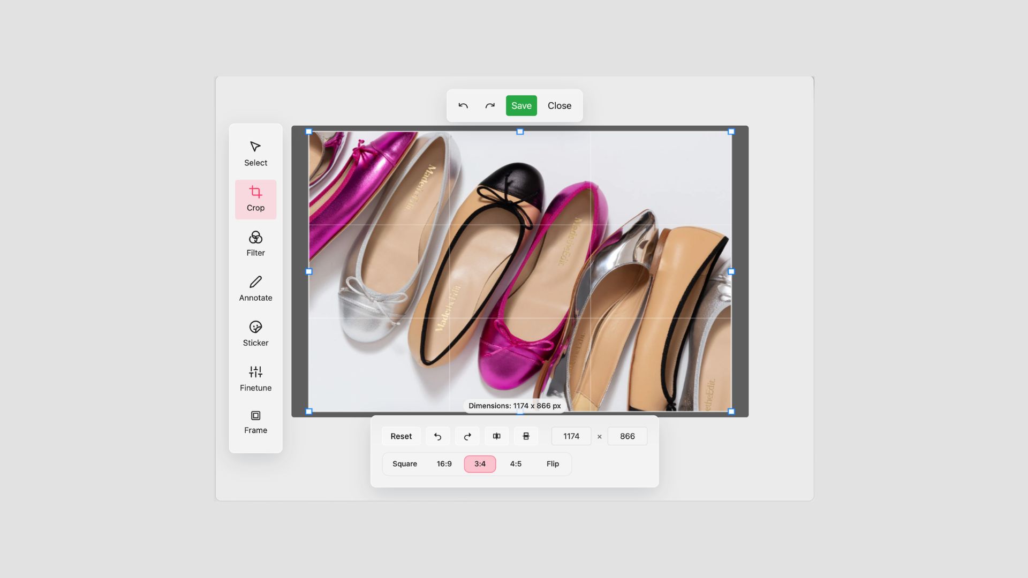1028x578 pixels.
Task: Click the width field showing 1174
Action: 571,436
